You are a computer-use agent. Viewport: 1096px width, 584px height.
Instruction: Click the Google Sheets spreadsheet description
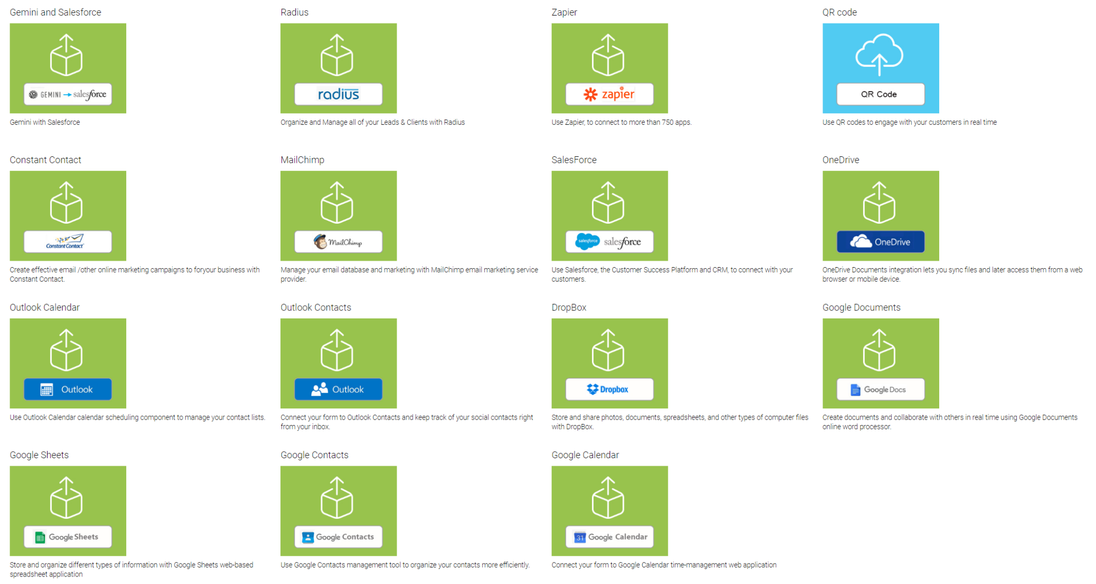click(x=132, y=570)
